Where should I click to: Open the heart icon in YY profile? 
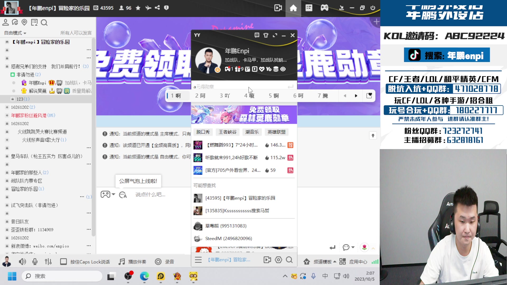click(262, 69)
